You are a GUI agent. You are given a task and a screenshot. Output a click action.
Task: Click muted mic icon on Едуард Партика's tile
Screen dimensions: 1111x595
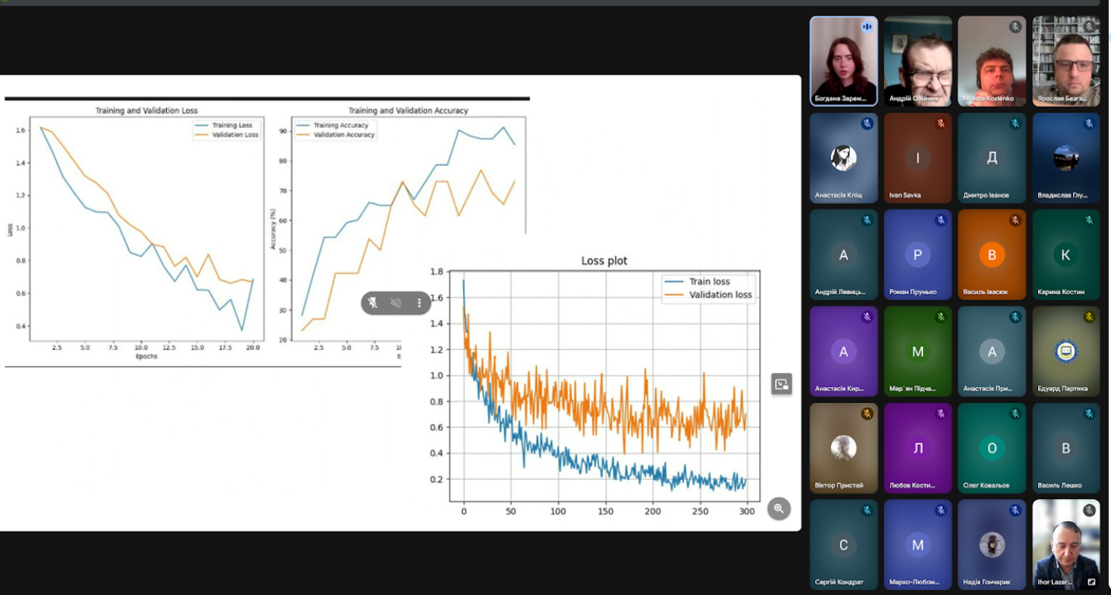point(1089,317)
